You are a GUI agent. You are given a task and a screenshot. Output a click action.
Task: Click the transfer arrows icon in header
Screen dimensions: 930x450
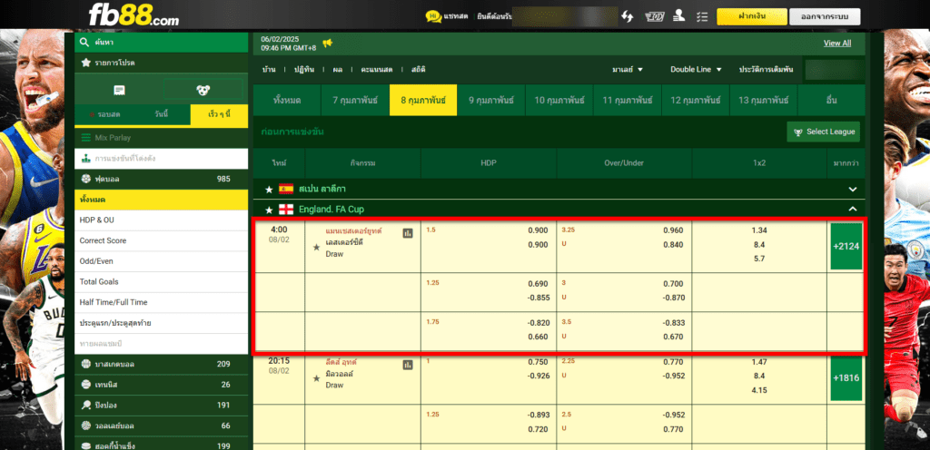pyautogui.click(x=627, y=16)
